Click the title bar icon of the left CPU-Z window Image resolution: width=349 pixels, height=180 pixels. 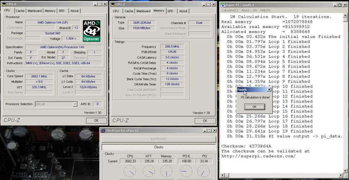4,4
